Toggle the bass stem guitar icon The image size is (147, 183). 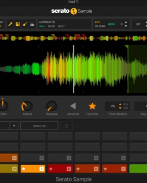25,24
